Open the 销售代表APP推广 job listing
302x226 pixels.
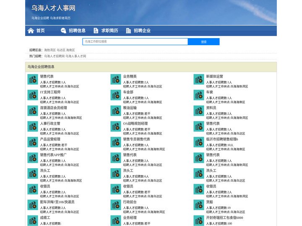[x=53, y=155]
